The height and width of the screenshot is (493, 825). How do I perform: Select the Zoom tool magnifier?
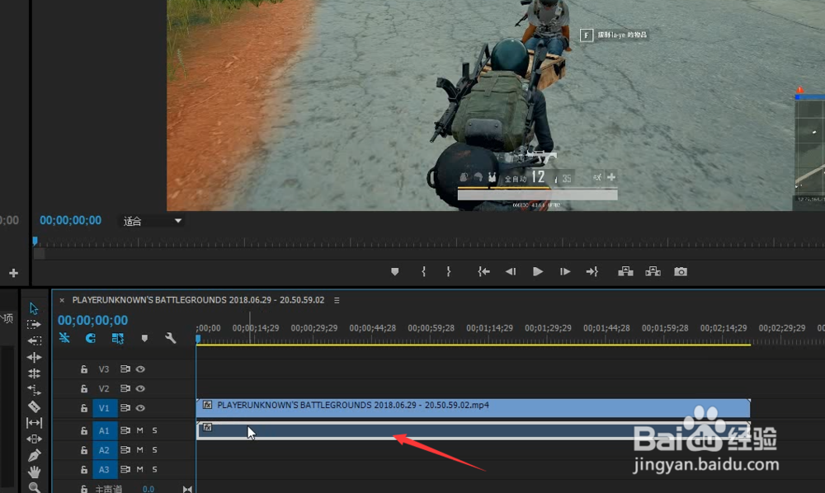coord(34,487)
